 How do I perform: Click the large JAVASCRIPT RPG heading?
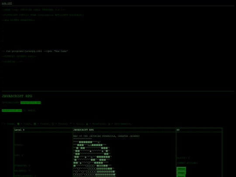click(x=17, y=96)
